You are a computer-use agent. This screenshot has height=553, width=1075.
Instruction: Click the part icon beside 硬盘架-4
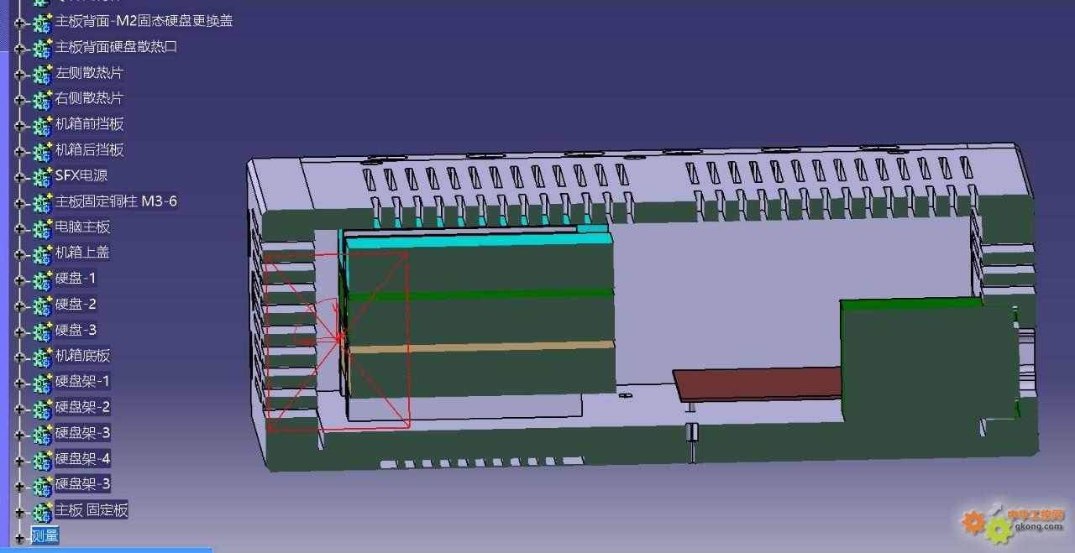coord(42,461)
